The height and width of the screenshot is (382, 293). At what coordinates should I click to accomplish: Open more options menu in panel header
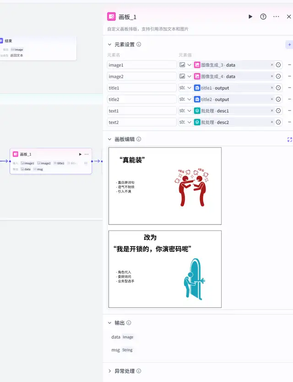(276, 16)
